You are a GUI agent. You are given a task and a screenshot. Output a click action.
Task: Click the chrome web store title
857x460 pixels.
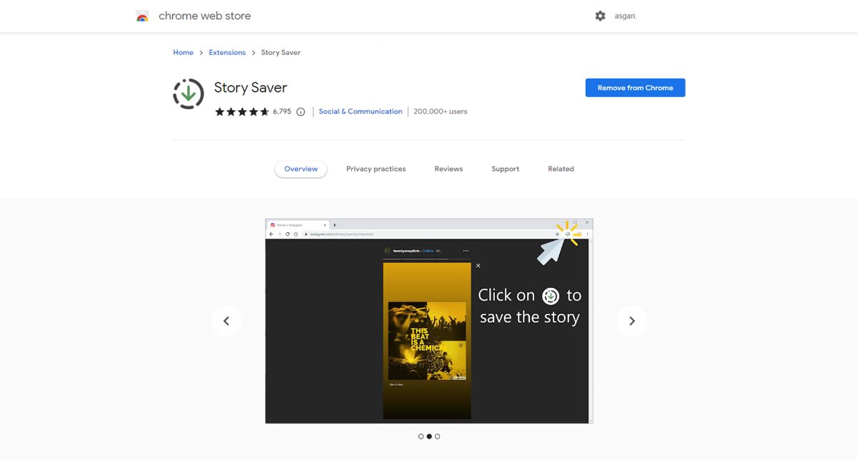click(204, 16)
